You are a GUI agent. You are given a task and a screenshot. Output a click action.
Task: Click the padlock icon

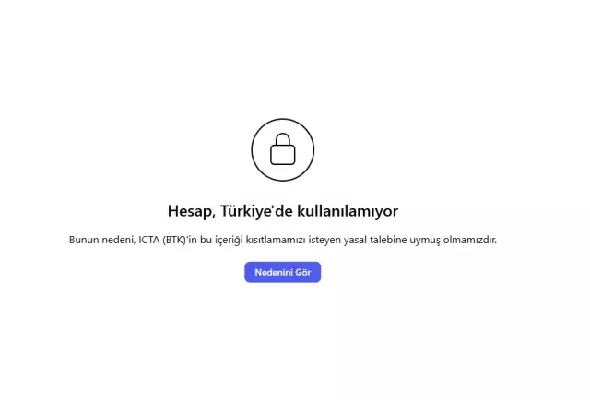coord(283,149)
